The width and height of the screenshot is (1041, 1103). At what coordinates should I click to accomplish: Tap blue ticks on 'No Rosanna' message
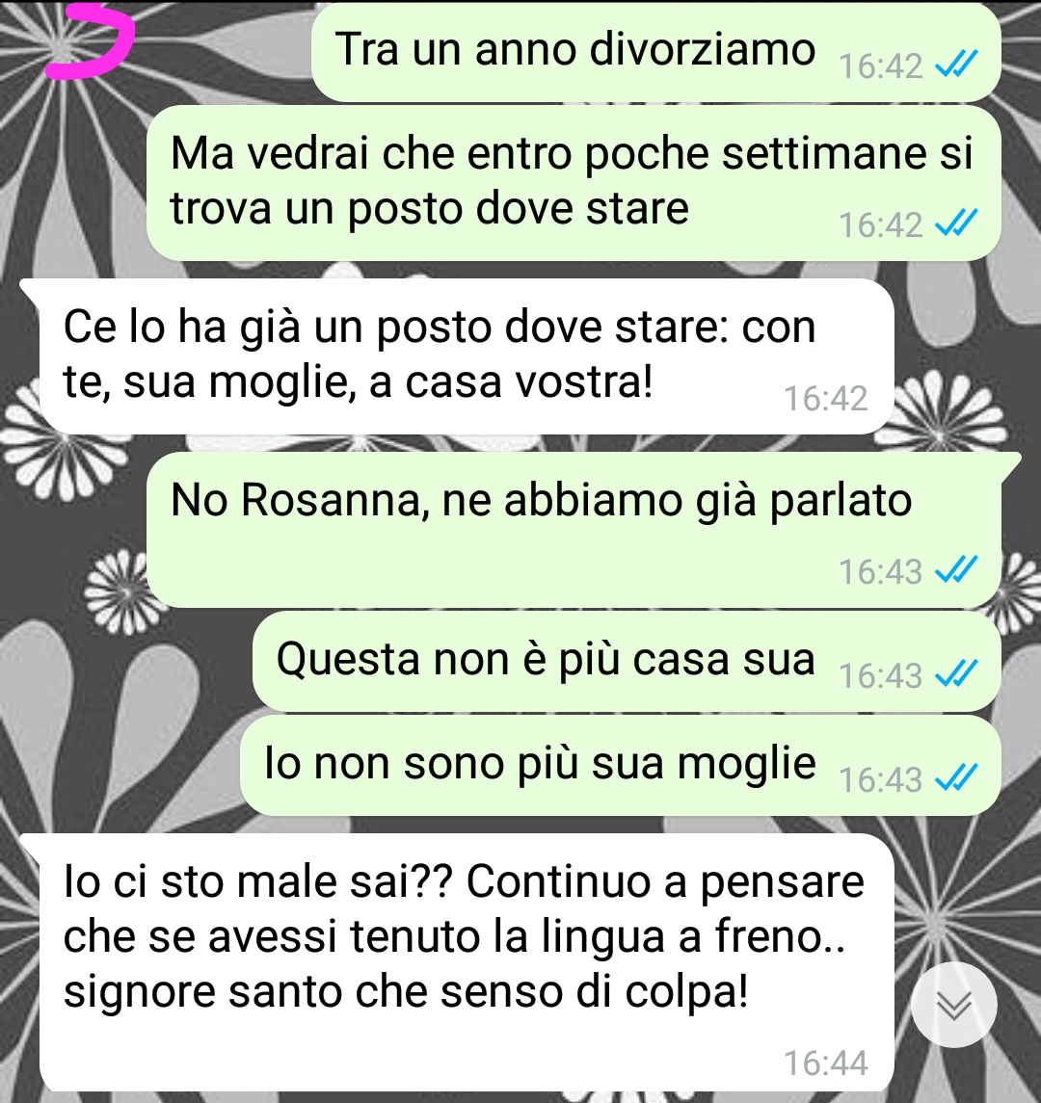click(x=956, y=569)
